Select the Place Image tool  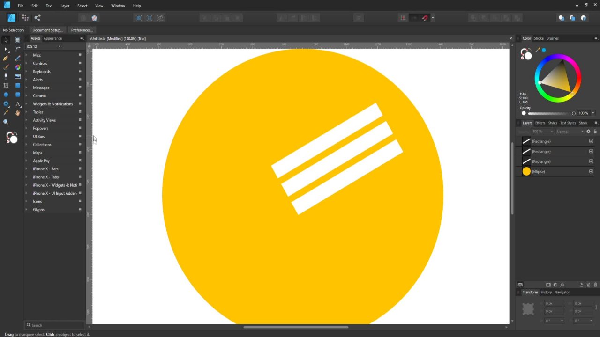click(18, 76)
